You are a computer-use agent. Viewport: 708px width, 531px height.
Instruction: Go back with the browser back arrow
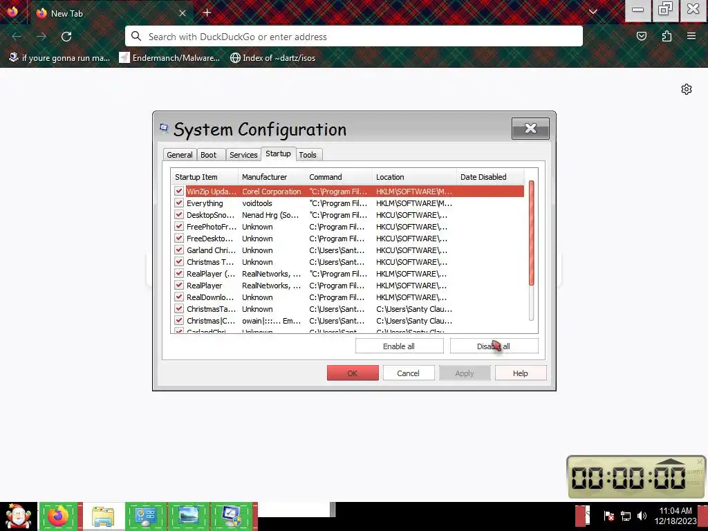tap(17, 37)
